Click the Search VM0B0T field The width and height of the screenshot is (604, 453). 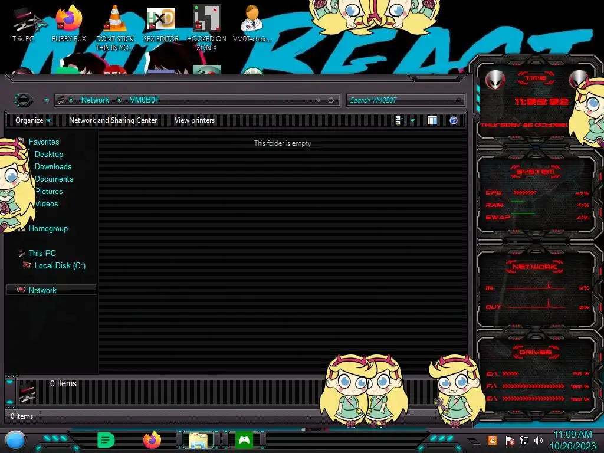pos(405,100)
